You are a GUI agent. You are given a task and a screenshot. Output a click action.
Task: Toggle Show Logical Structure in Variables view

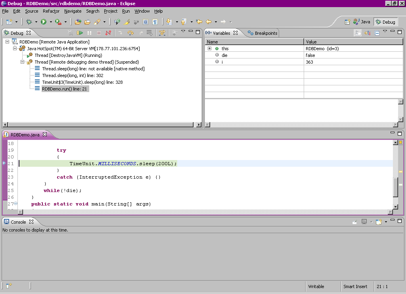click(x=368, y=33)
